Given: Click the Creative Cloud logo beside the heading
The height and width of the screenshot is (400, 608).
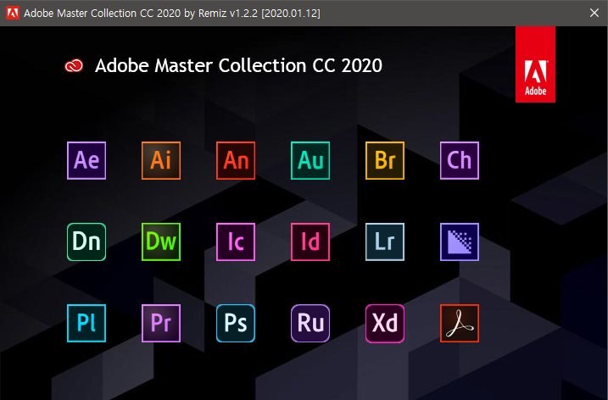Looking at the screenshot, I should (x=74, y=66).
